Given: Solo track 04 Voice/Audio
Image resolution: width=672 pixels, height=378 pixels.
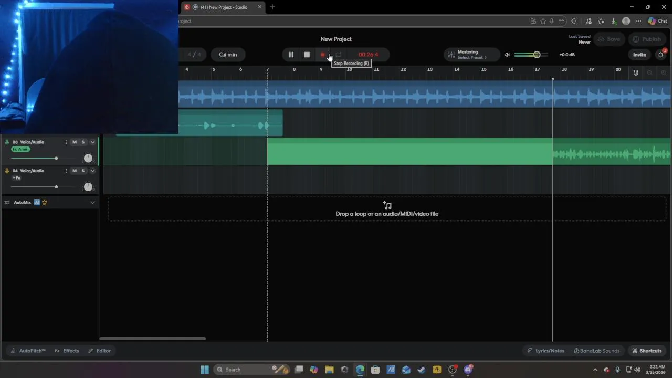Looking at the screenshot, I should coord(83,171).
